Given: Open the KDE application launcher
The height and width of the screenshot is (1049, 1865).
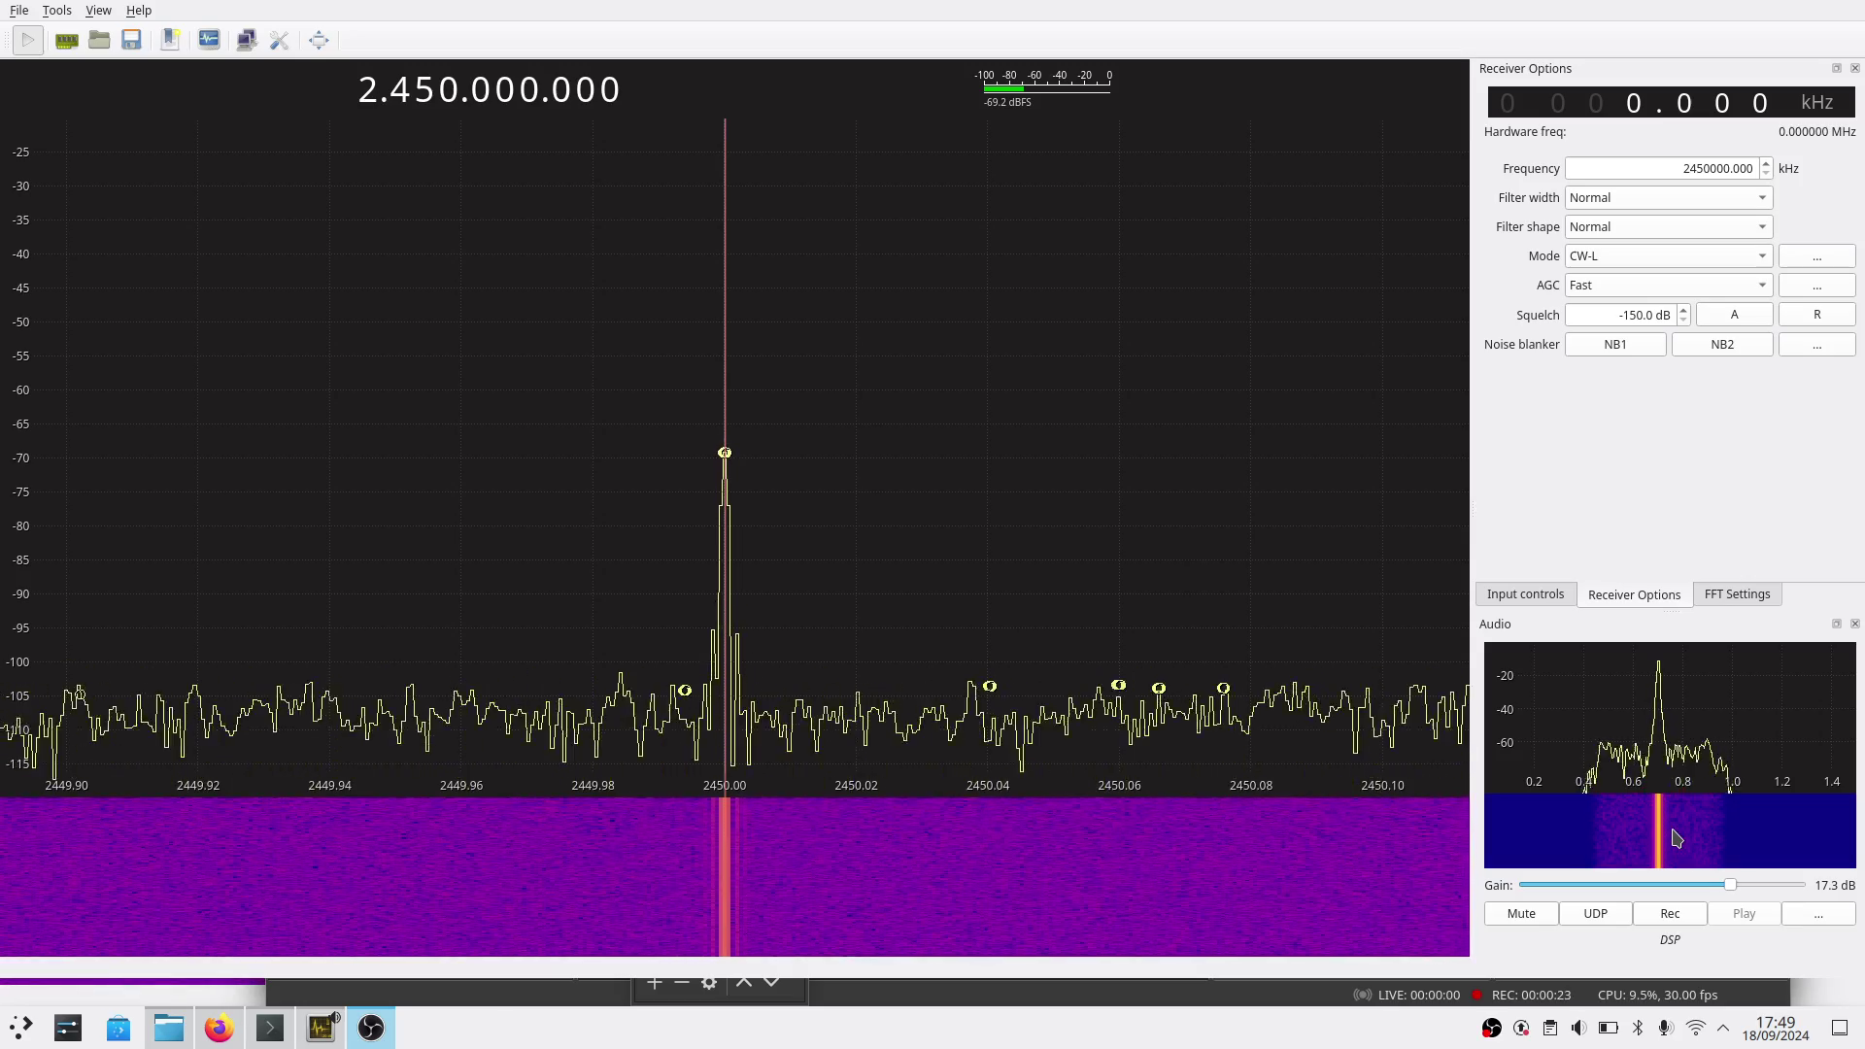Looking at the screenshot, I should click(20, 1028).
